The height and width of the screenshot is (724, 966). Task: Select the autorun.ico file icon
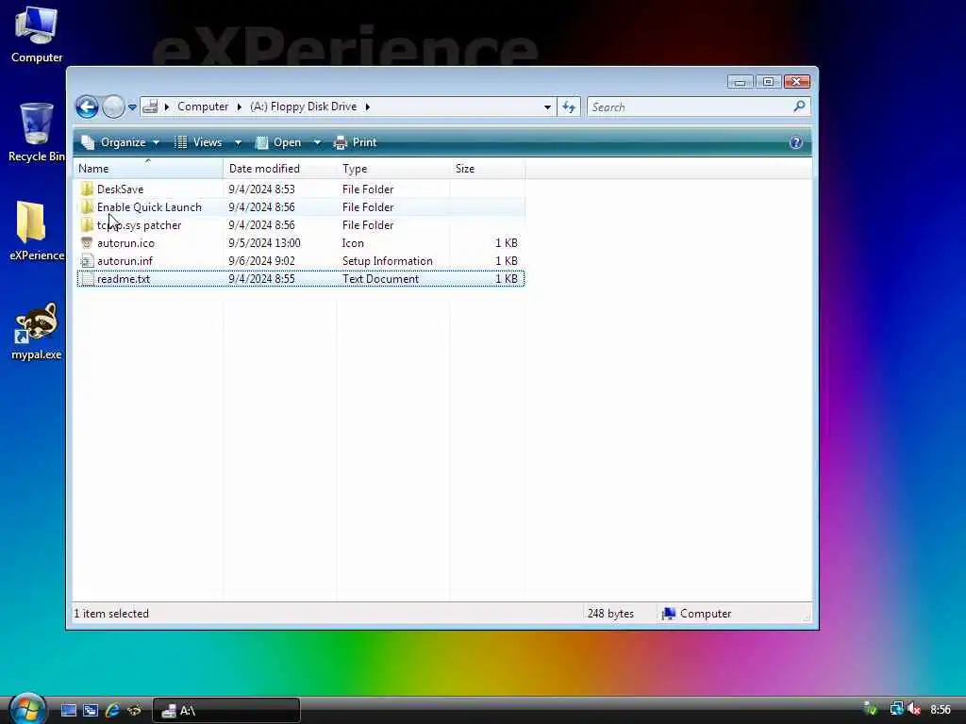[x=87, y=242]
